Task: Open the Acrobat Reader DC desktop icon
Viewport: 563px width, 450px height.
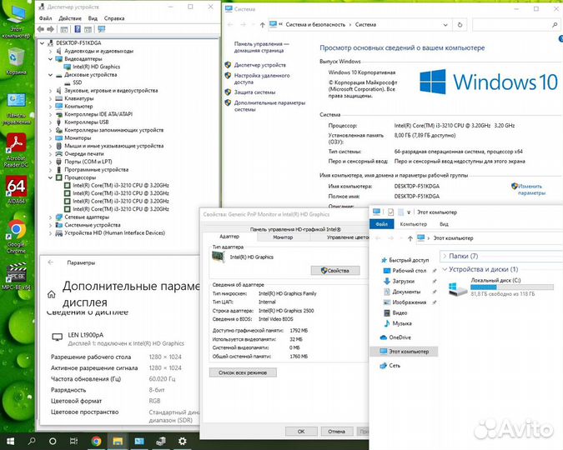Action: 16,151
